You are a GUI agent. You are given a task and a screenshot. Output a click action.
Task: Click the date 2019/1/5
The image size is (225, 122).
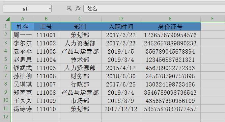(121, 51)
